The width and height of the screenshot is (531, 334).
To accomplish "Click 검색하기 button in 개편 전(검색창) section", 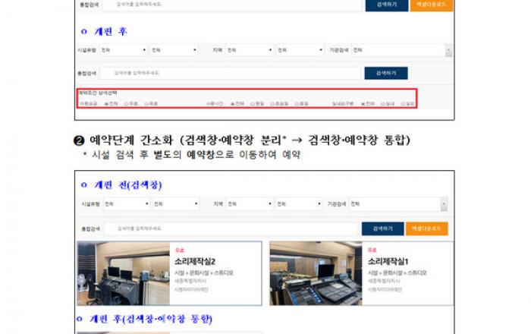I will pos(382,228).
